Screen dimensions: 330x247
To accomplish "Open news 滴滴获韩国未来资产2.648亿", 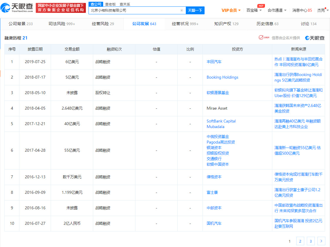I will click(x=298, y=108).
